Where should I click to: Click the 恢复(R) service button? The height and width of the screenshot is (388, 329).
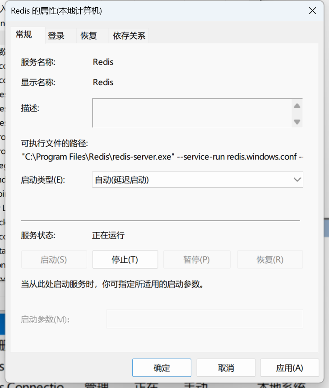coord(270,259)
